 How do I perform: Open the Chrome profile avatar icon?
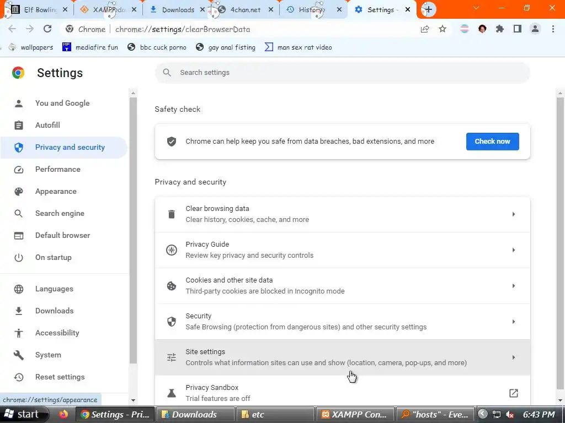pos(535,29)
